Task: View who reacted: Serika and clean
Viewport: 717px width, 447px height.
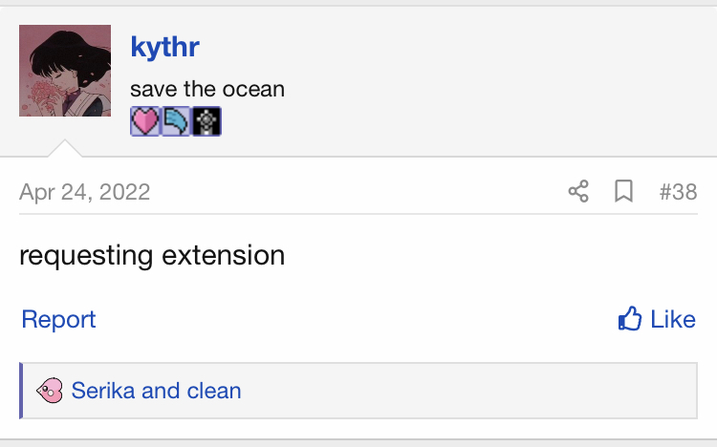Action: (x=156, y=391)
